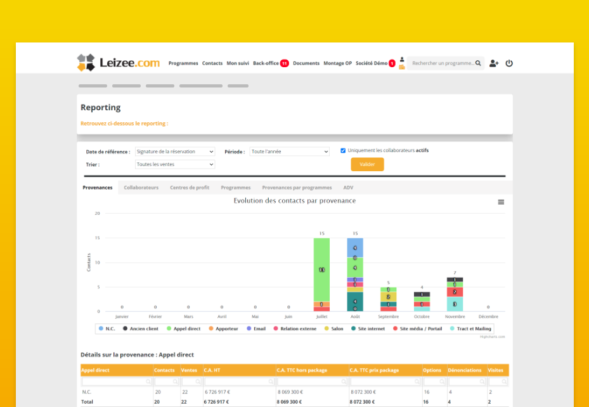Click inside the 'Rechercher un programme' search field
Viewport: 589px width, 407px height.
[444, 63]
